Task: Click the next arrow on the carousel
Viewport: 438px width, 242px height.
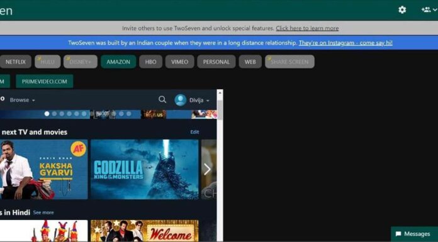Action: (x=207, y=169)
